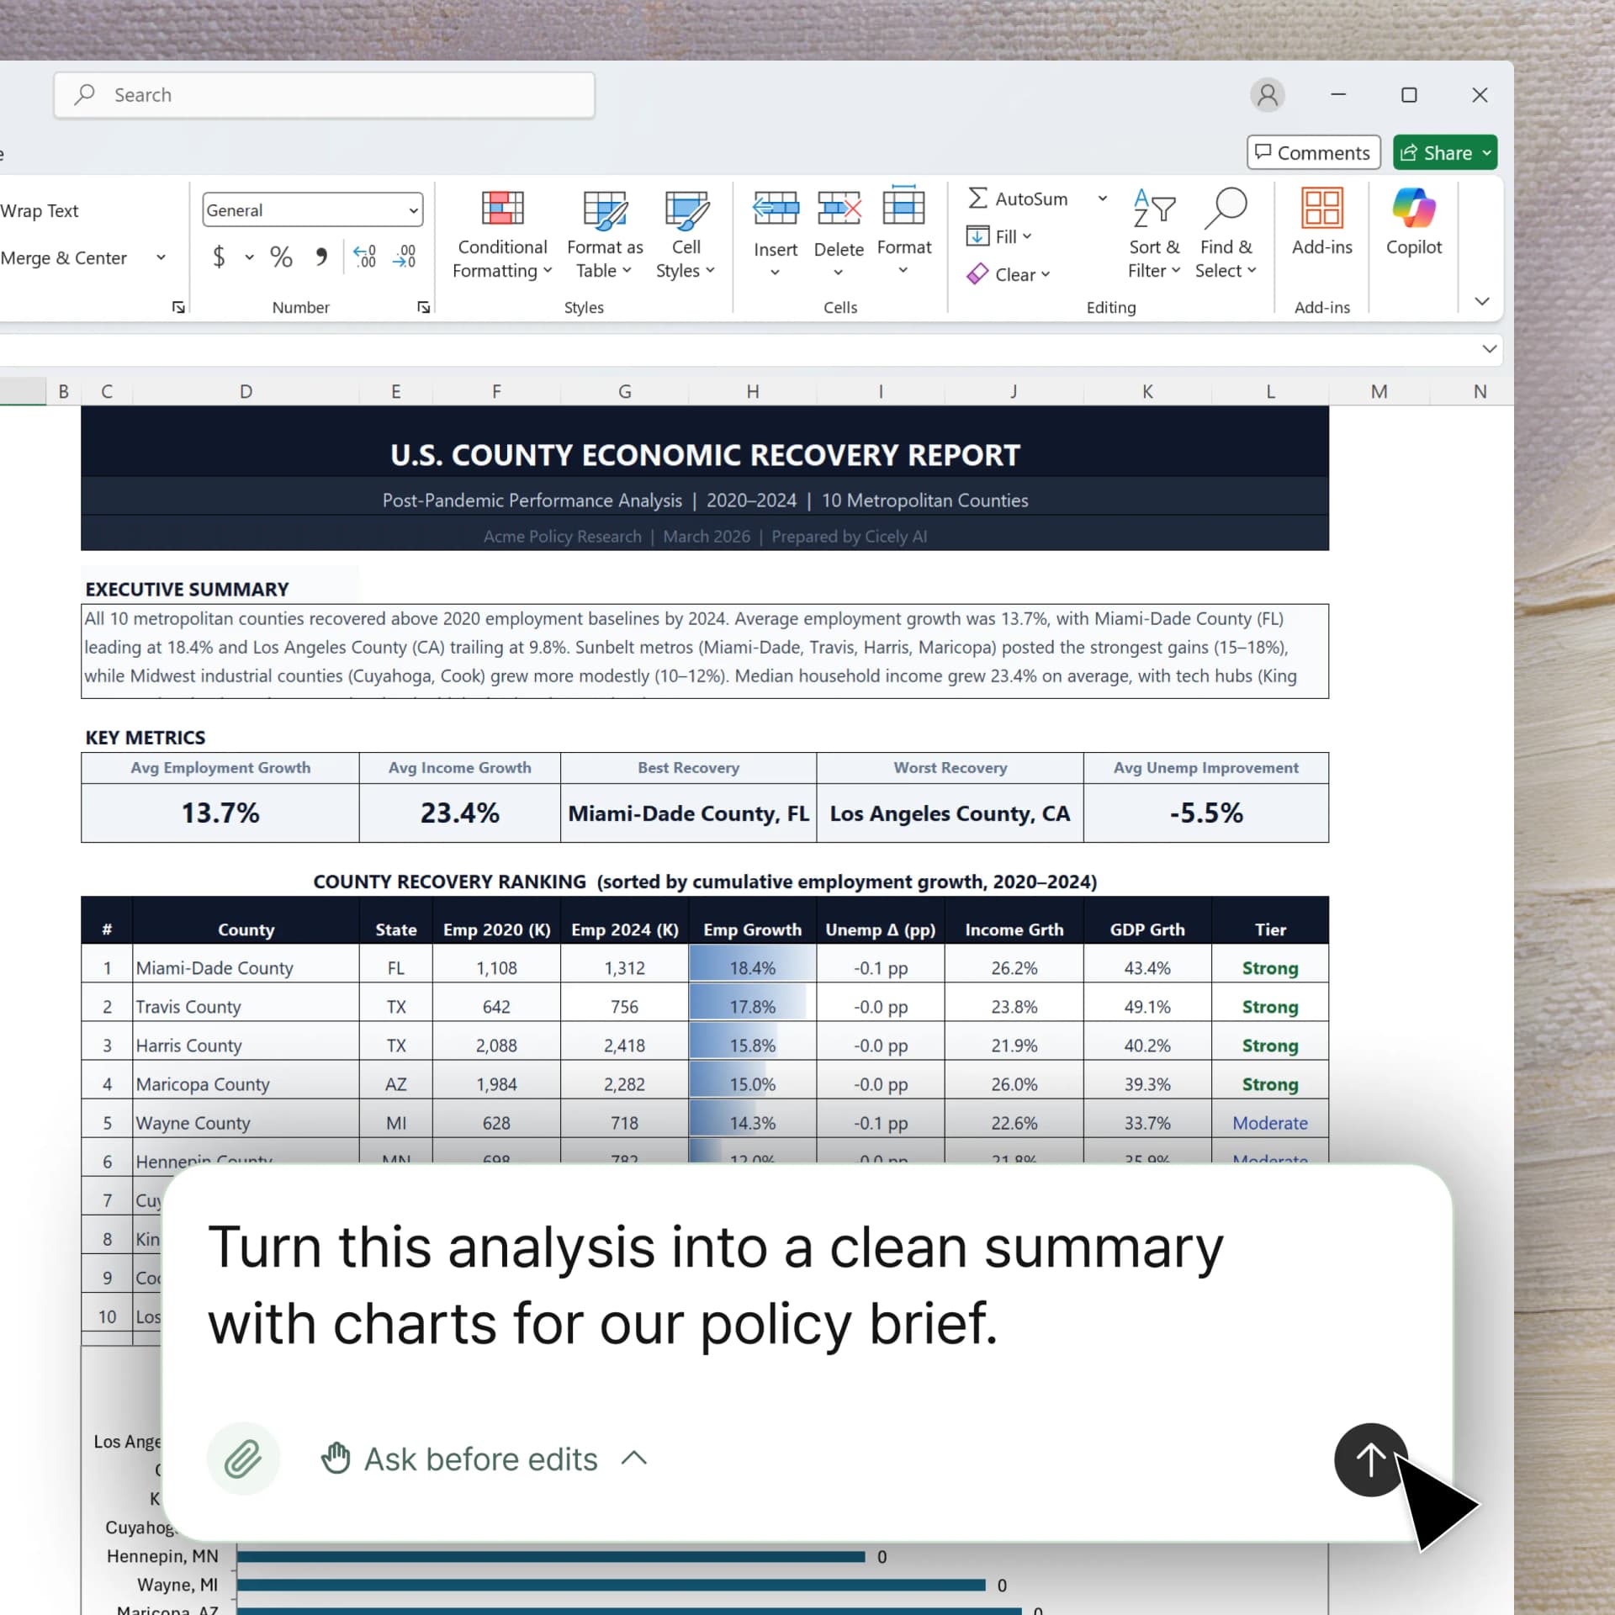Click inside the Search box
Screen dimensions: 1615x1615
324,95
